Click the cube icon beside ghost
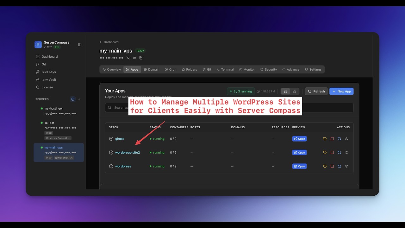The height and width of the screenshot is (228, 405). pos(111,139)
